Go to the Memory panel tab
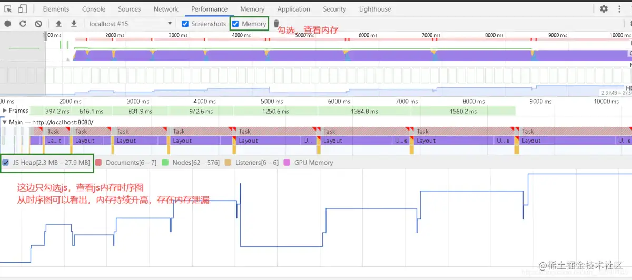 252,9
